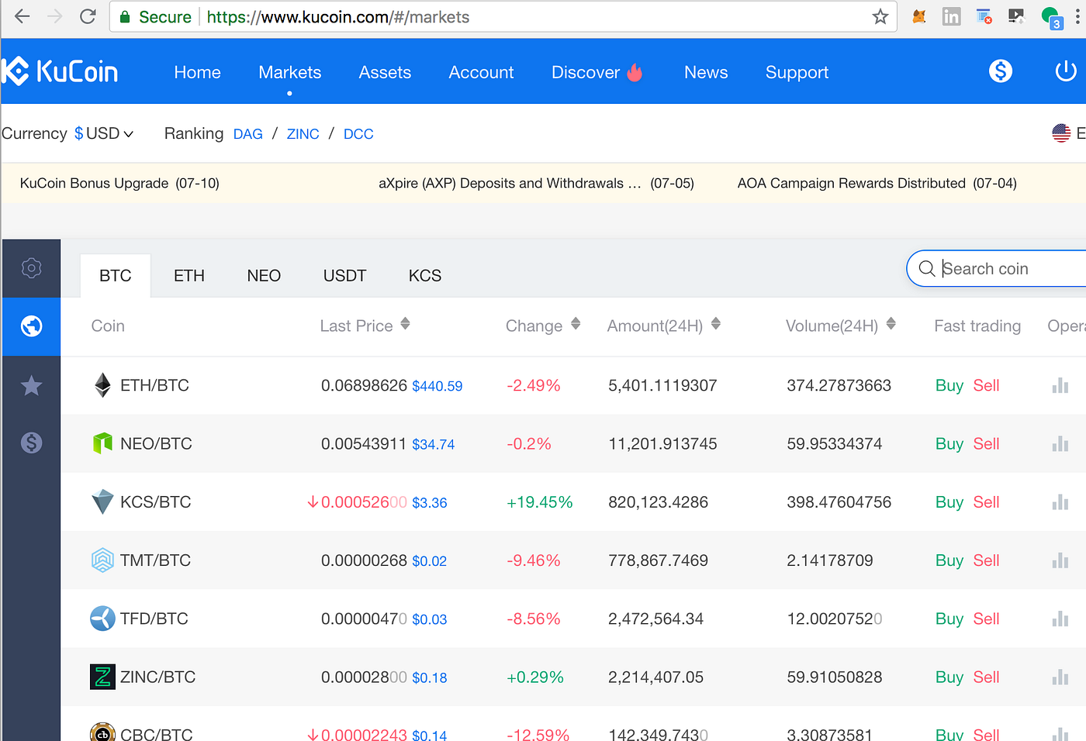The height and width of the screenshot is (741, 1086).
Task: Open ZINC ranking link
Action: coord(303,134)
